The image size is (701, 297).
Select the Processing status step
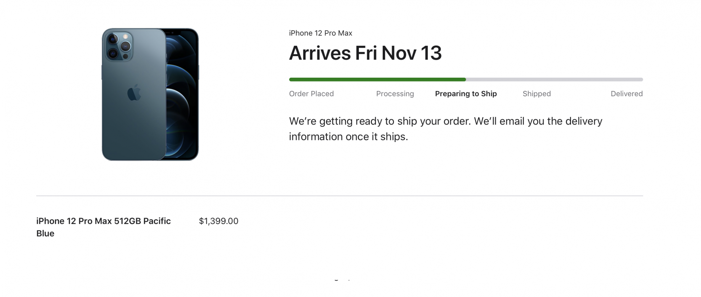[x=395, y=94]
